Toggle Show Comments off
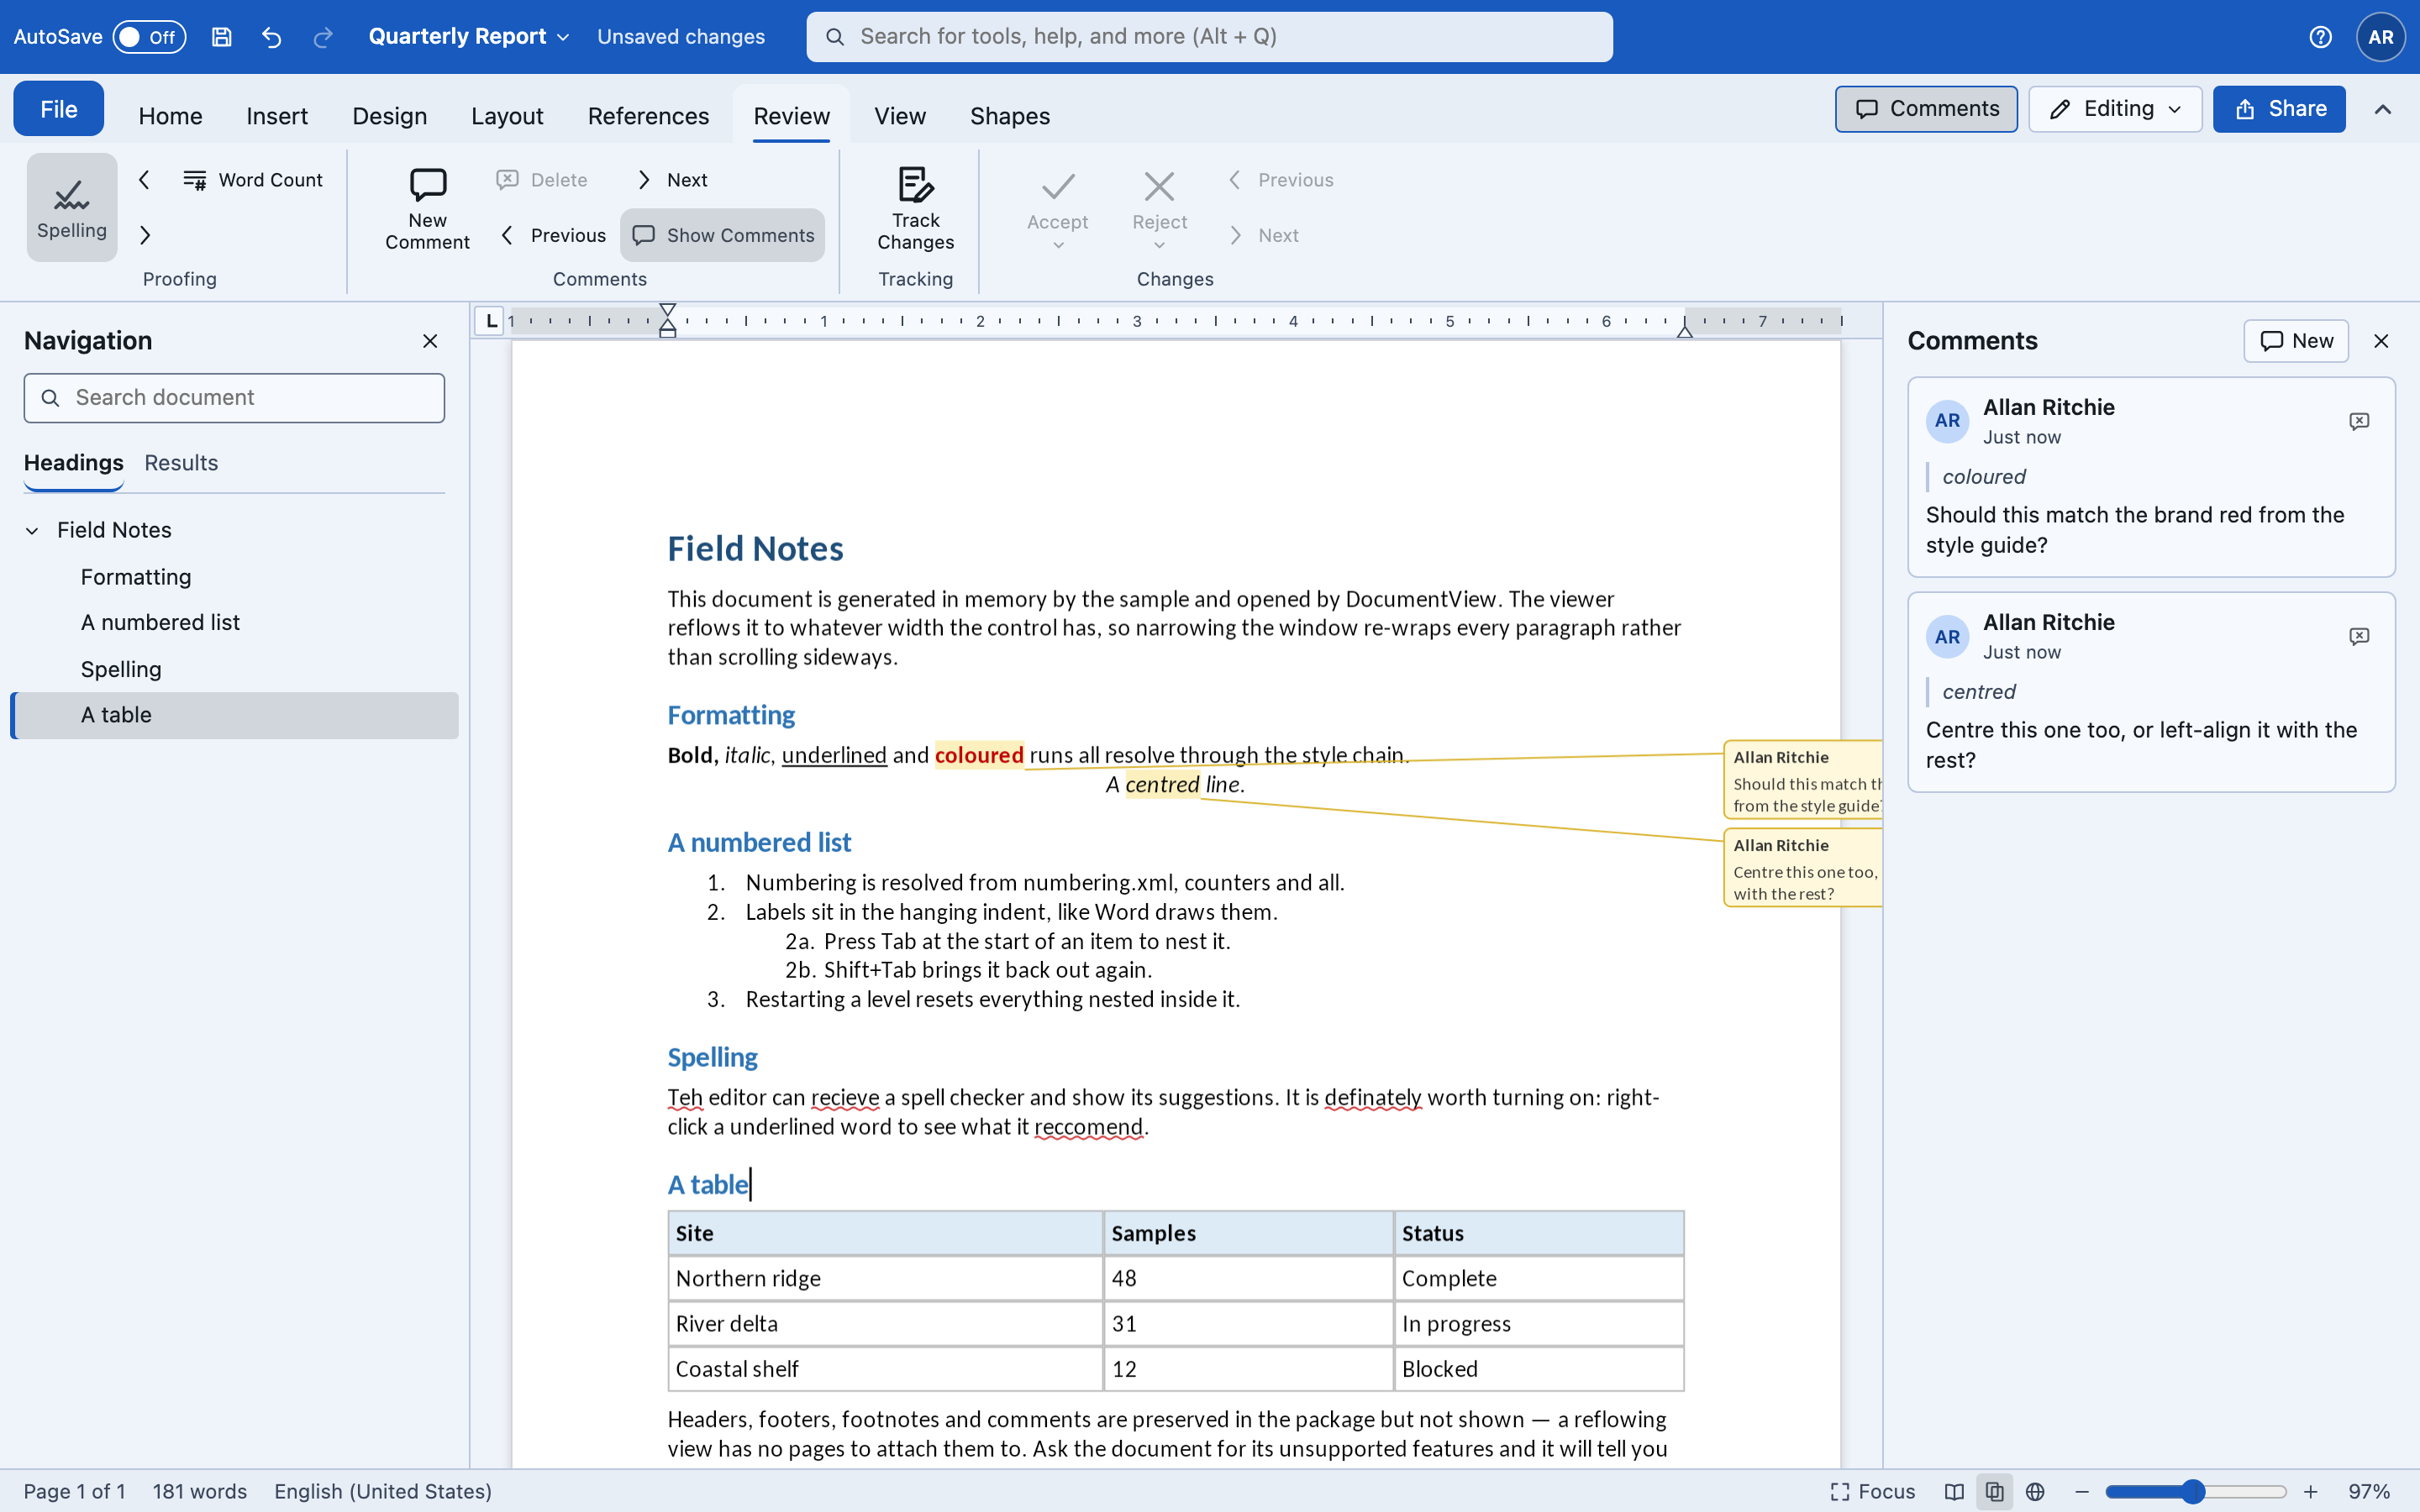The height and width of the screenshot is (1512, 2420). coord(722,235)
